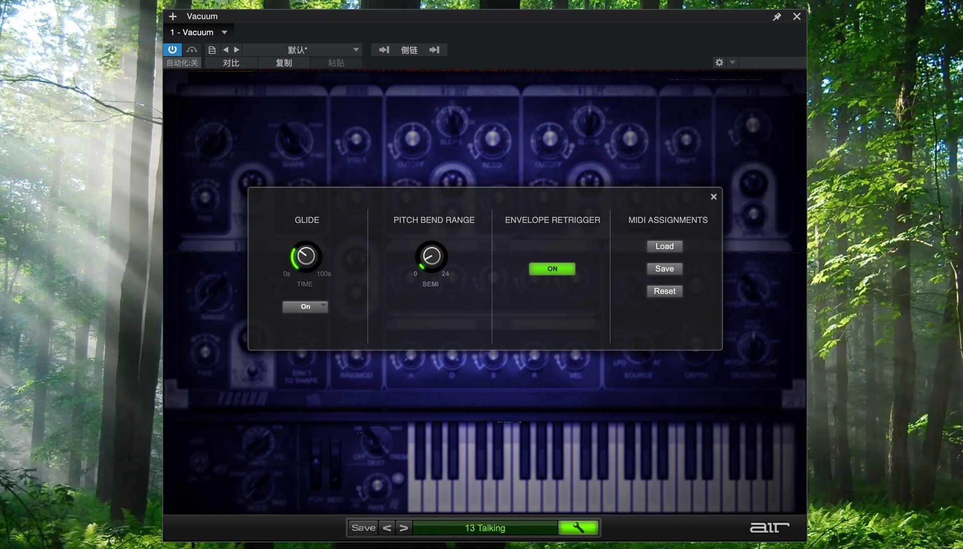
Task: Go to previous preset with left arrow
Action: (x=226, y=50)
